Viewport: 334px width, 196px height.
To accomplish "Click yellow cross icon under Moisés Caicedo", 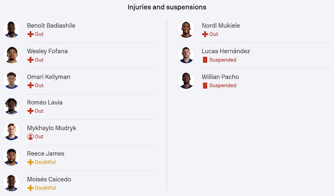I will (x=30, y=188).
